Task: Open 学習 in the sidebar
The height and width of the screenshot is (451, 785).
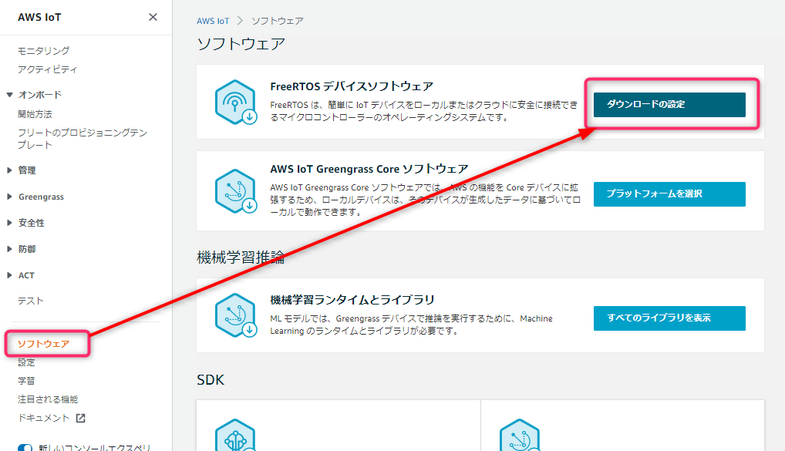Action: pyautogui.click(x=26, y=381)
